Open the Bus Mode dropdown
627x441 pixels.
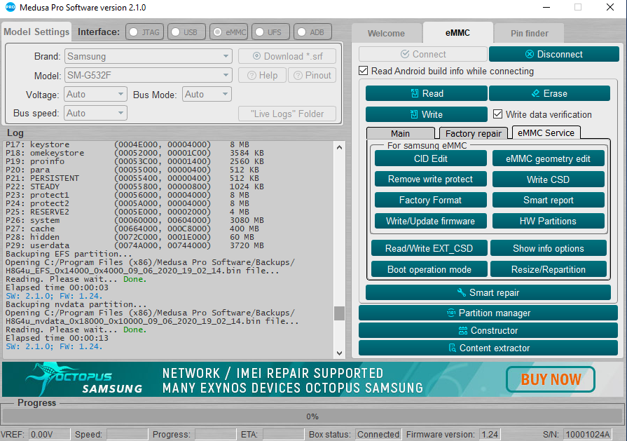(x=207, y=95)
